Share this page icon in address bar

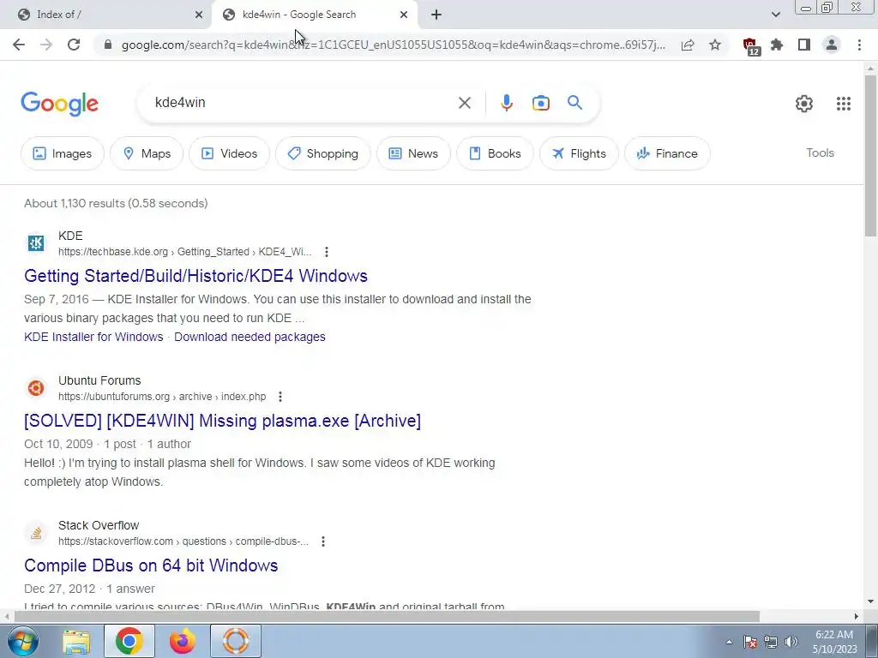[688, 45]
